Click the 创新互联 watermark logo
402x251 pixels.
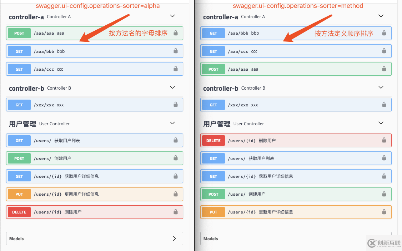384,243
